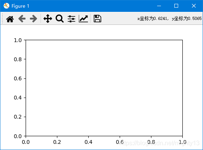Image resolution: width=203 pixels, height=150 pixels.
Task: Minimize the Figure 1 window
Action: [159, 6]
